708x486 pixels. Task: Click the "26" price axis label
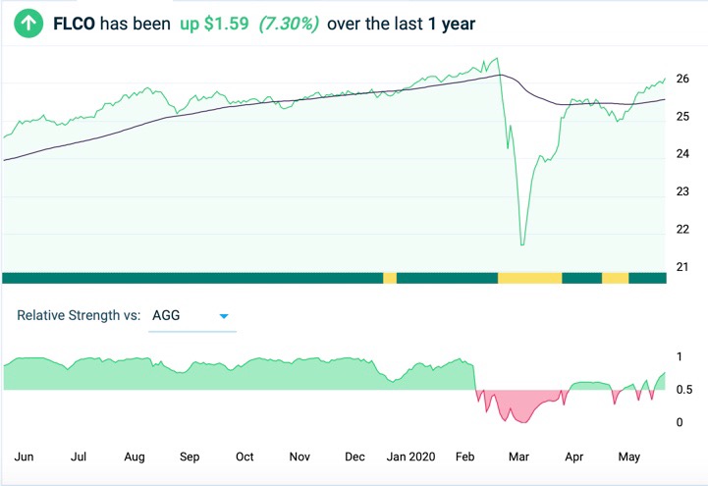pos(682,79)
